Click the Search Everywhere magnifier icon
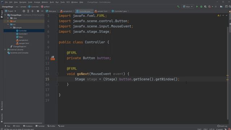This screenshot has width=231, height=130. click(230, 6)
